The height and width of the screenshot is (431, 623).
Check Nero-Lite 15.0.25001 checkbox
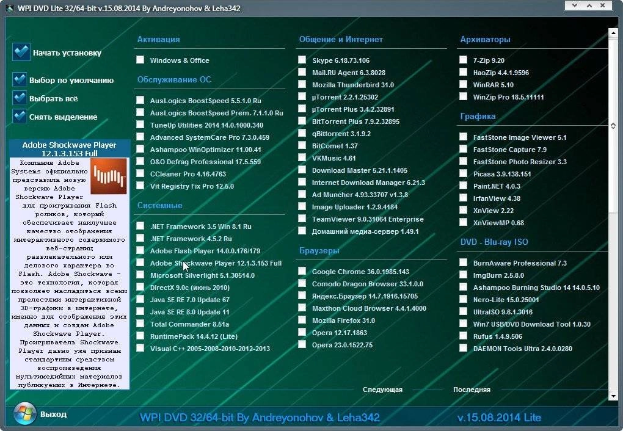463,299
